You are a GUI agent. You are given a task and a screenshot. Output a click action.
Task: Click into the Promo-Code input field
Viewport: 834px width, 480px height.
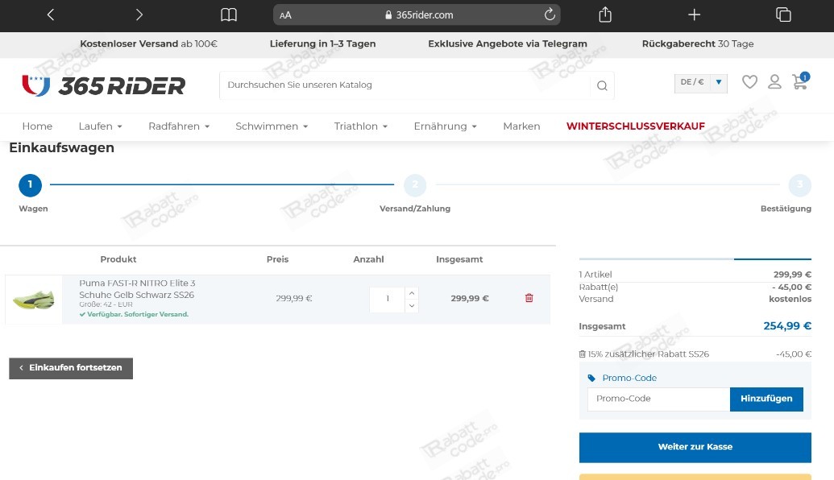pos(658,399)
